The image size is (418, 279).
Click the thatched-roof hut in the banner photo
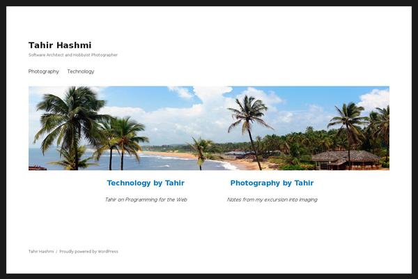[x=346, y=160]
